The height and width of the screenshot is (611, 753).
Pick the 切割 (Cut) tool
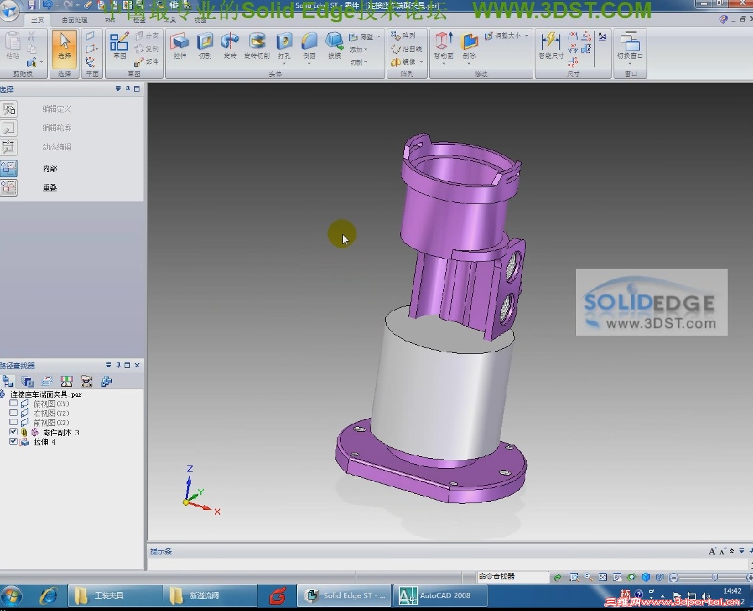point(205,46)
